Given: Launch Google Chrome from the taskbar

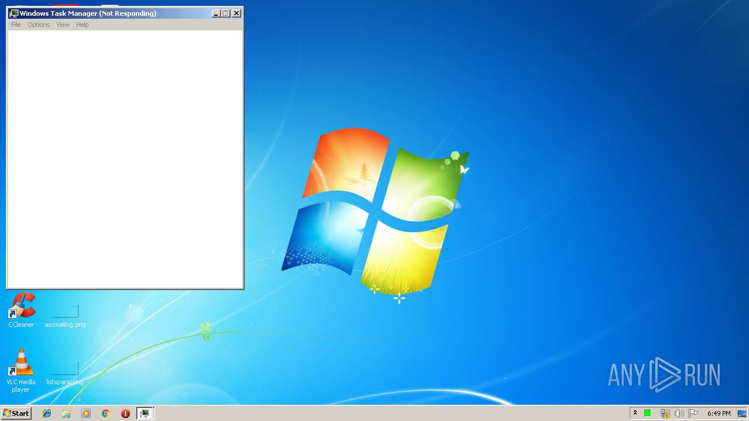Looking at the screenshot, I should pos(105,413).
